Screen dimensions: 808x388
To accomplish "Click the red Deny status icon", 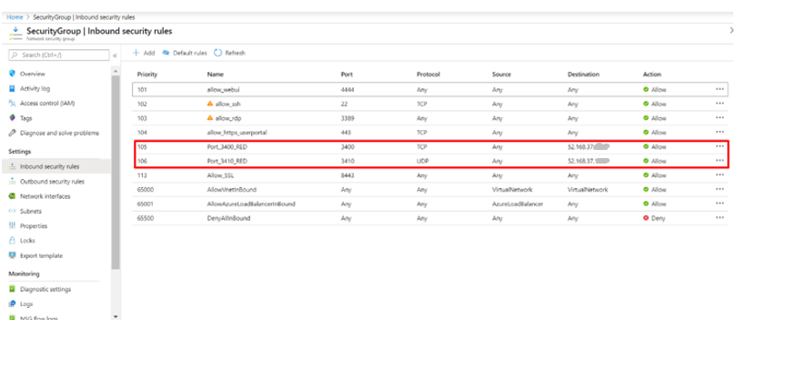I will click(646, 218).
